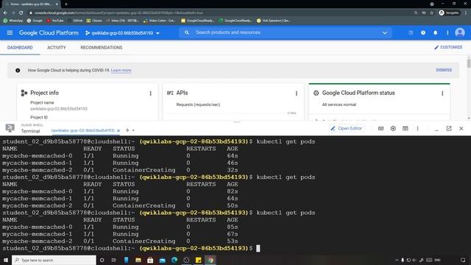This screenshot has width=471, height=265.
Task: Switch to the RECOMMENDATIONS tab
Action: click(x=102, y=47)
